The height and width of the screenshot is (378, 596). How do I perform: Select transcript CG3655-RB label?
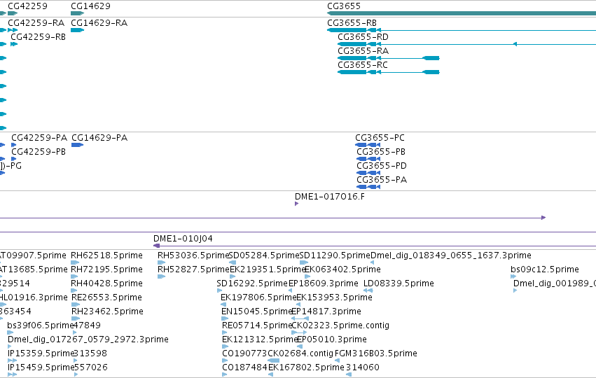(x=352, y=23)
